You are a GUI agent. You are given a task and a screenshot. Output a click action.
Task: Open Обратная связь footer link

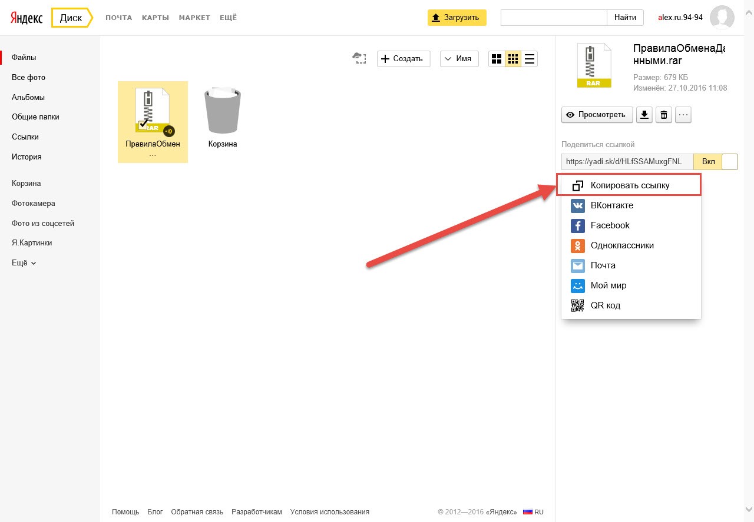[x=197, y=512]
